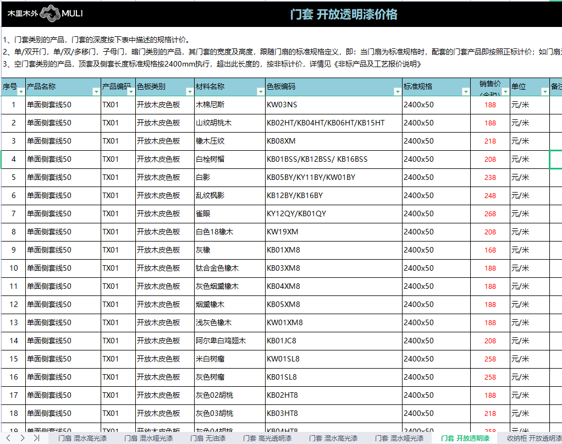Switch to the 门扇 混水高光漆 sheet tab
562x444 pixels.
tap(82, 438)
